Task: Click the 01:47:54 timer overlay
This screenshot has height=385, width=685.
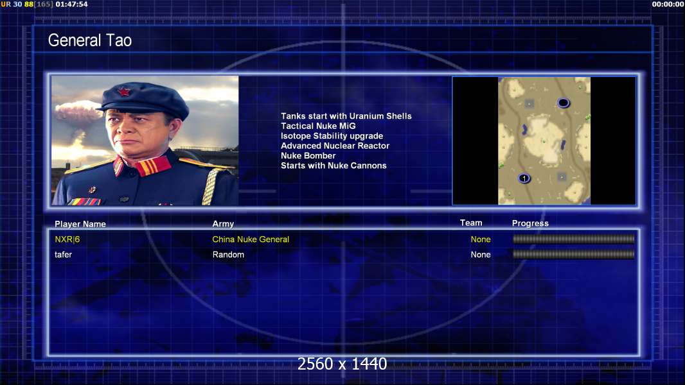Action: point(71,4)
